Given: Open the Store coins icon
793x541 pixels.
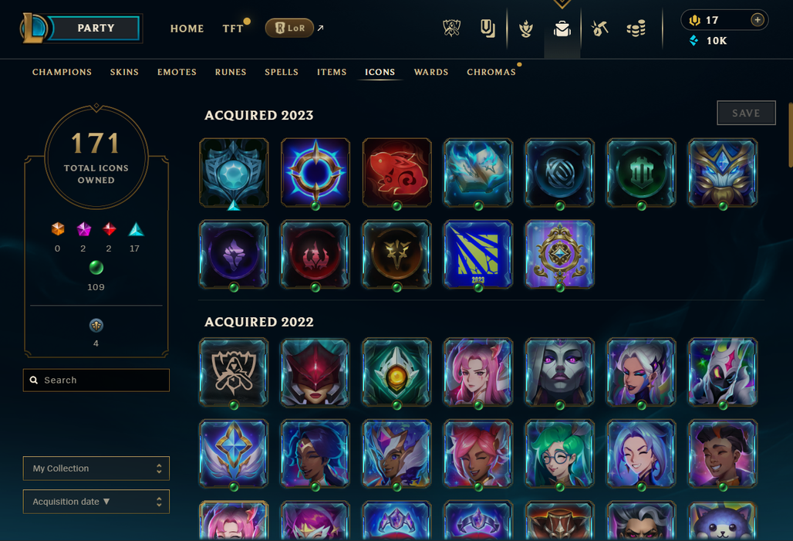Looking at the screenshot, I should pyautogui.click(x=636, y=29).
